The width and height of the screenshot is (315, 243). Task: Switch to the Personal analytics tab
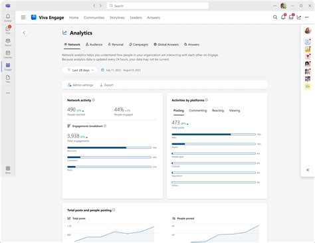pos(116,44)
